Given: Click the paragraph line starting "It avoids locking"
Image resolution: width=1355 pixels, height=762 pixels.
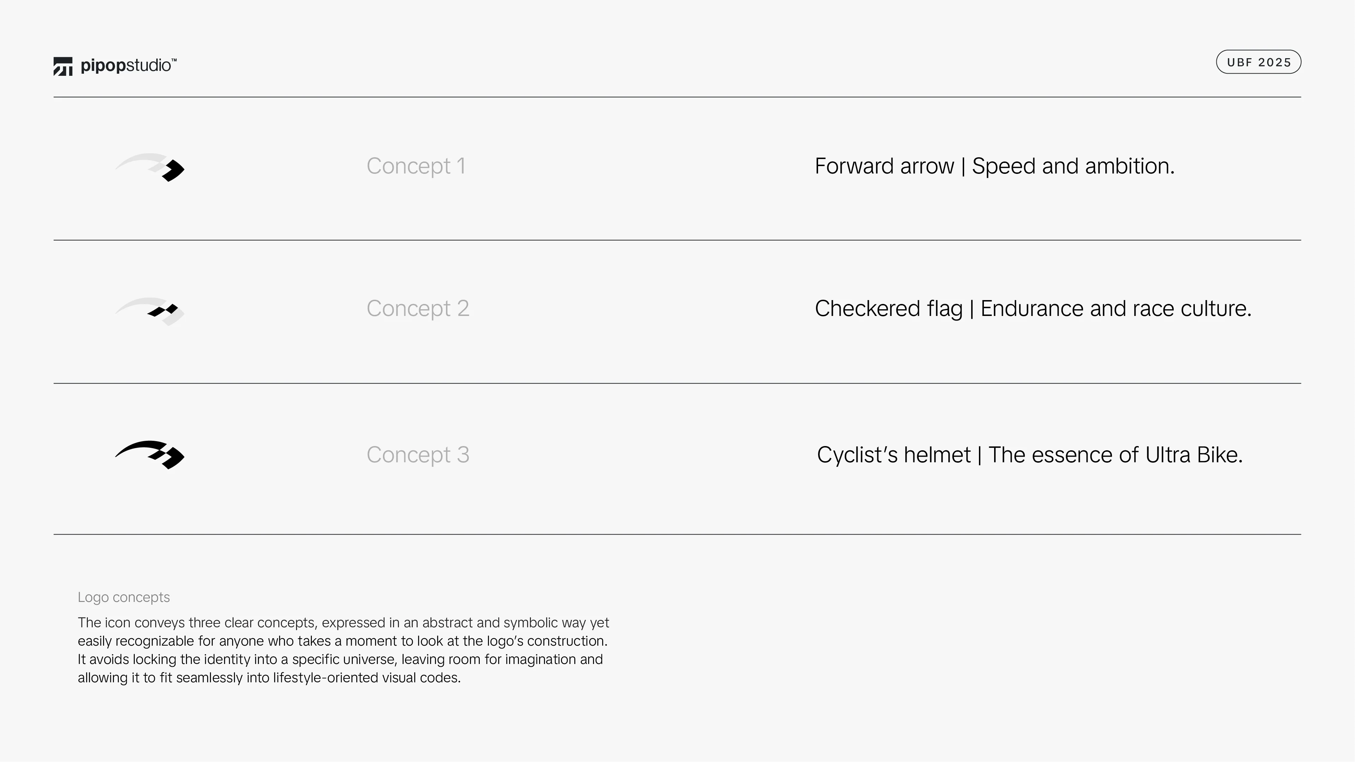Looking at the screenshot, I should coord(340,659).
